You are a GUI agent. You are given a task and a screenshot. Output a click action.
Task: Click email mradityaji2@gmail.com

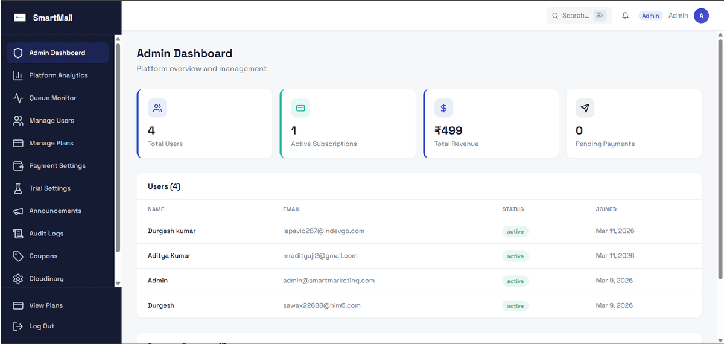[320, 256]
